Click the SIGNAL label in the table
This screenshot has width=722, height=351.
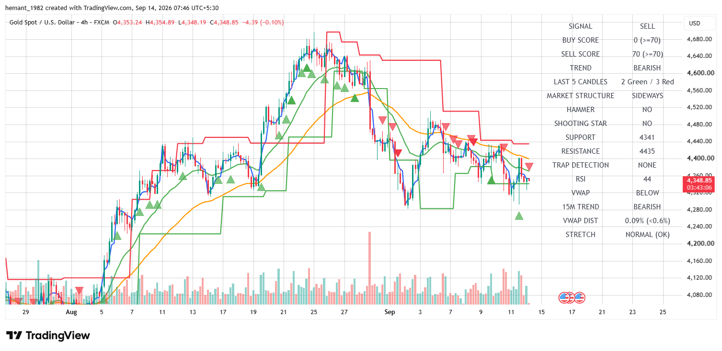coord(580,26)
